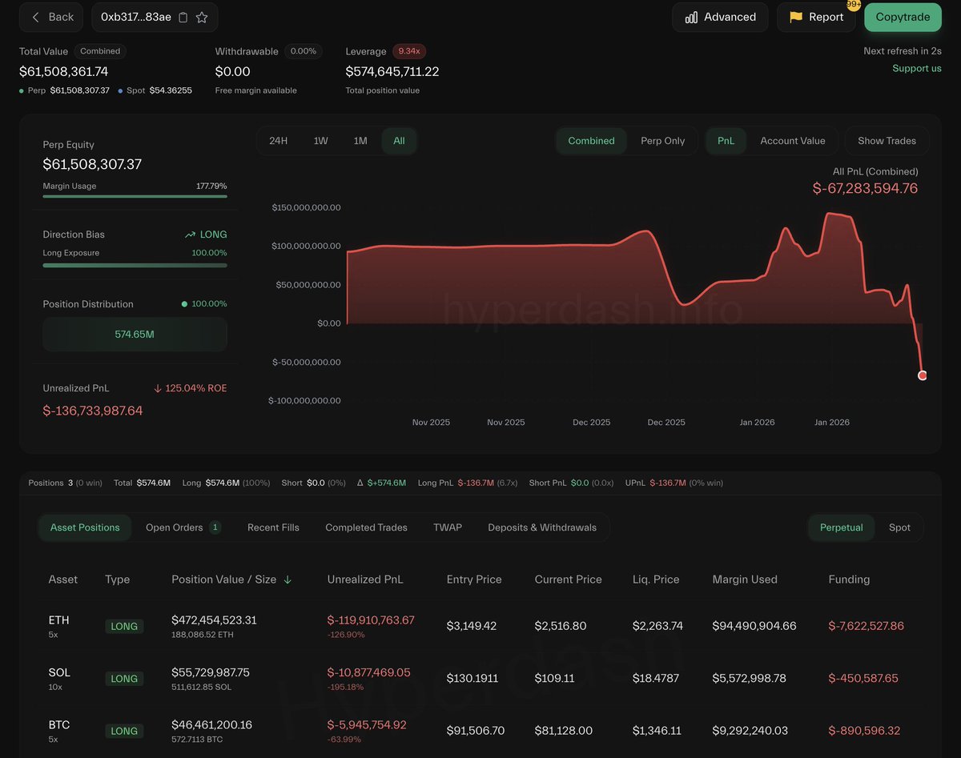The height and width of the screenshot is (758, 961).
Task: Click the back arrow button
Action: coord(51,17)
